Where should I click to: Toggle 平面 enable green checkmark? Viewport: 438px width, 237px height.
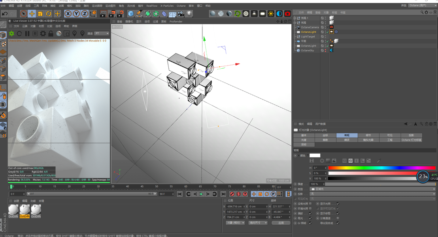point(328,41)
